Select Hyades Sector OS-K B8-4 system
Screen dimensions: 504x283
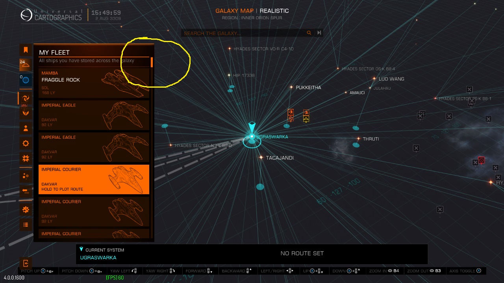coord(365,69)
